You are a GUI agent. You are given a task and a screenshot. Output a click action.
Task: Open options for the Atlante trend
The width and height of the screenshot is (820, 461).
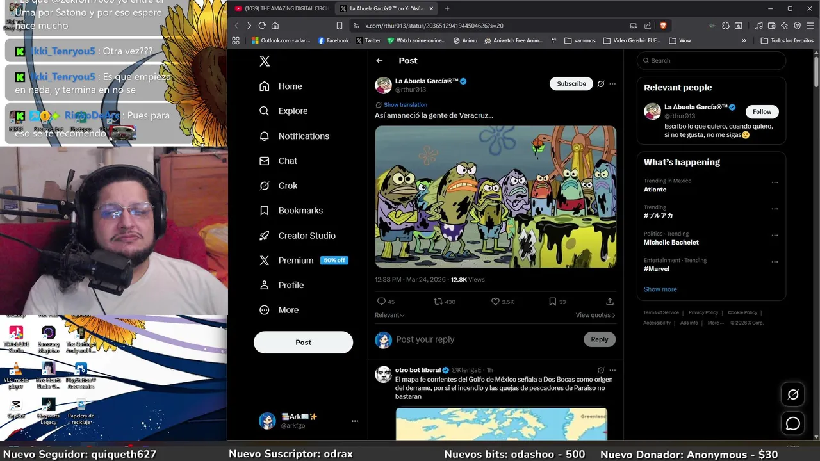click(x=775, y=182)
